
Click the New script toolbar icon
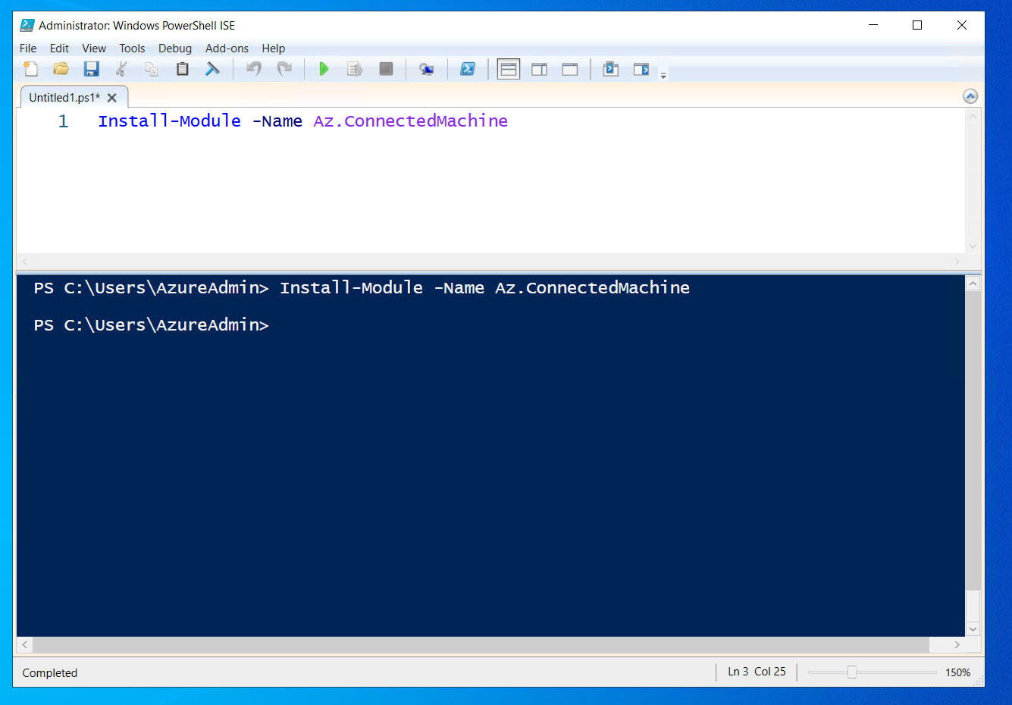tap(30, 69)
